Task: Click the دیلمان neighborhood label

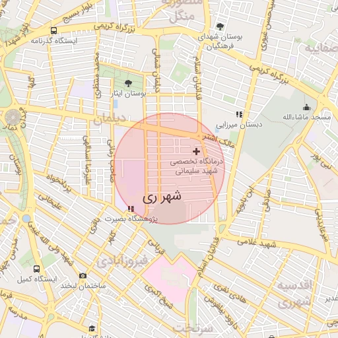Action: [110, 119]
